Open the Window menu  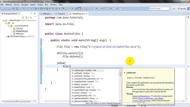[53, 5]
